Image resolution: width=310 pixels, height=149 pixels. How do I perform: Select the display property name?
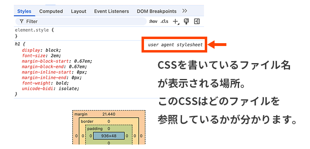coord(32,50)
